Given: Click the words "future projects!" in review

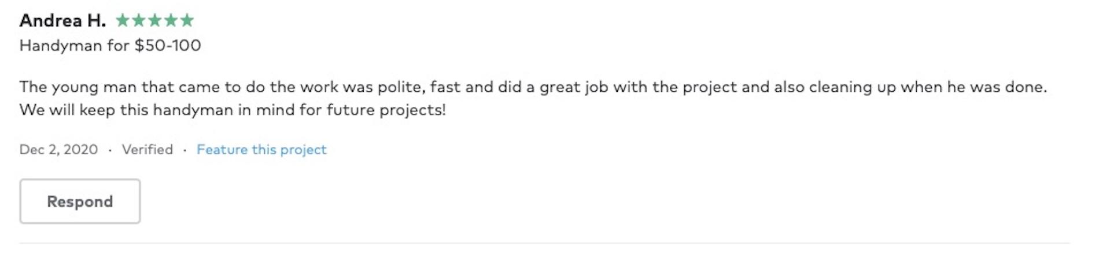Looking at the screenshot, I should (386, 110).
